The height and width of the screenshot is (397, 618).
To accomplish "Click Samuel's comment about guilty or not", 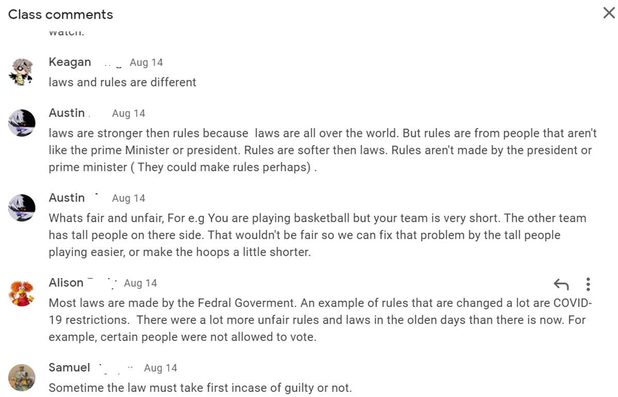I will [200, 388].
